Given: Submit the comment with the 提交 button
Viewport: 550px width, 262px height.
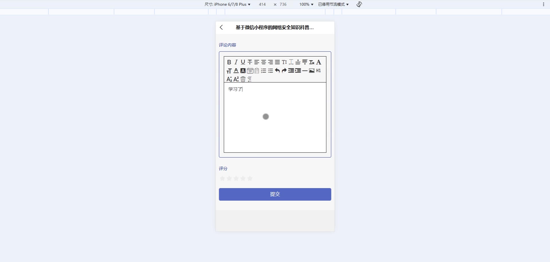Looking at the screenshot, I should pos(275,194).
